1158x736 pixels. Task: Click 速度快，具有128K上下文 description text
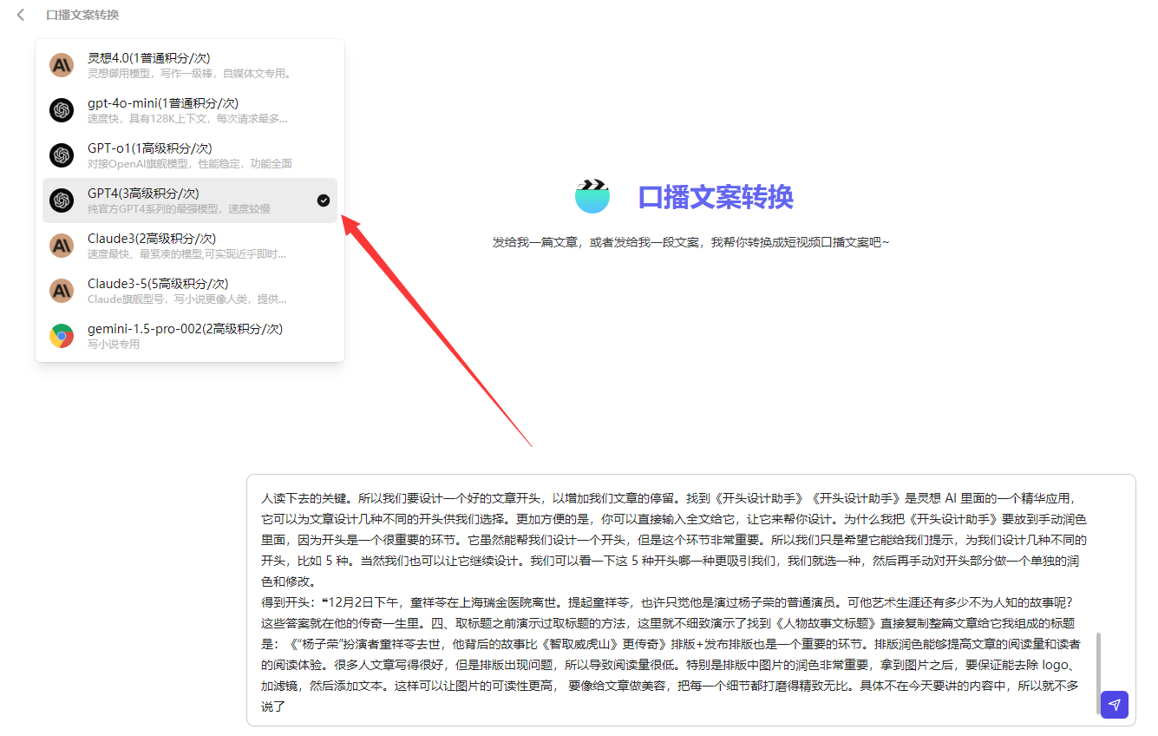187,119
